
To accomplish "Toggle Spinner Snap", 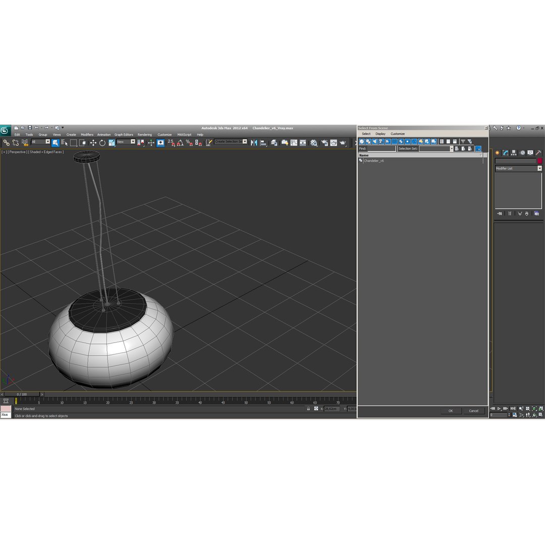I will 198,142.
